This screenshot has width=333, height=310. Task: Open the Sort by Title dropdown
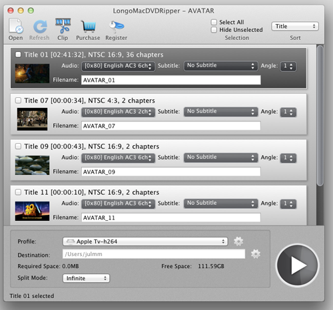click(295, 27)
